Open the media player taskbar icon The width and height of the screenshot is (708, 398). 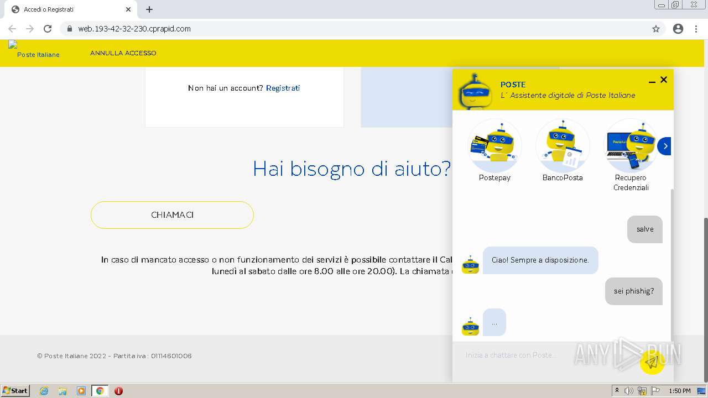[81, 391]
